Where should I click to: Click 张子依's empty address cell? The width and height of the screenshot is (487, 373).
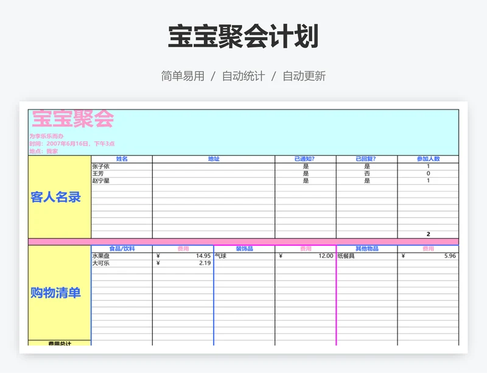coord(214,167)
